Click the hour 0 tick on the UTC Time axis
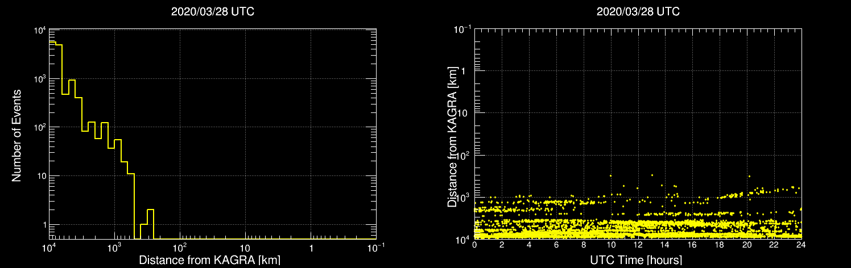This screenshot has height=268, width=851. (x=474, y=244)
